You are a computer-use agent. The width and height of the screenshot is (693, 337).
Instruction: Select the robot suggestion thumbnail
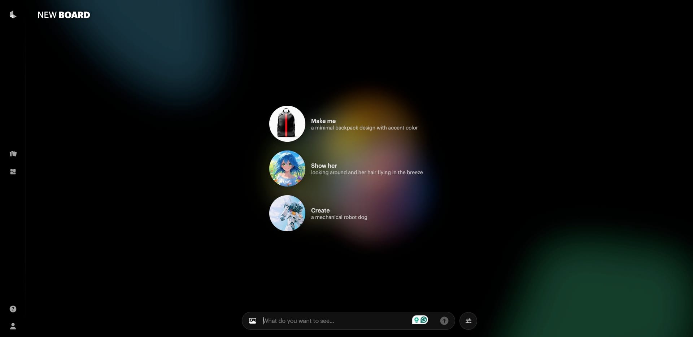pos(287,213)
